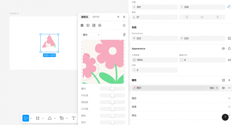Click the opacity field 100%
This screenshot has height=125, width=232.
(x=155, y=60)
